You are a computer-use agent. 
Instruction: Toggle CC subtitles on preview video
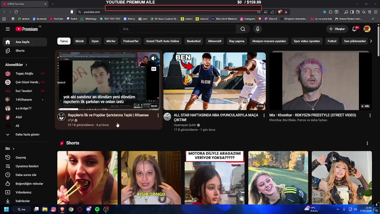[x=154, y=69]
